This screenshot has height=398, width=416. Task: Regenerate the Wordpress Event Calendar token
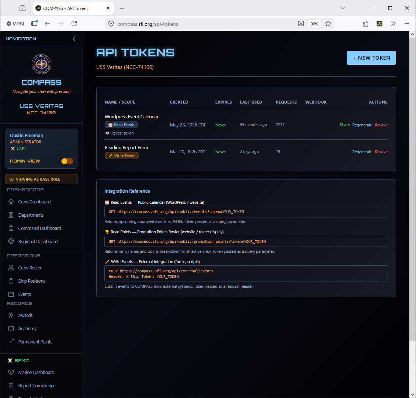click(362, 125)
